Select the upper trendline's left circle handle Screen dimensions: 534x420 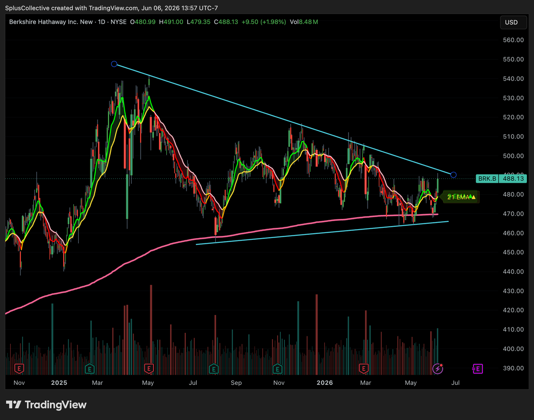[114, 64]
